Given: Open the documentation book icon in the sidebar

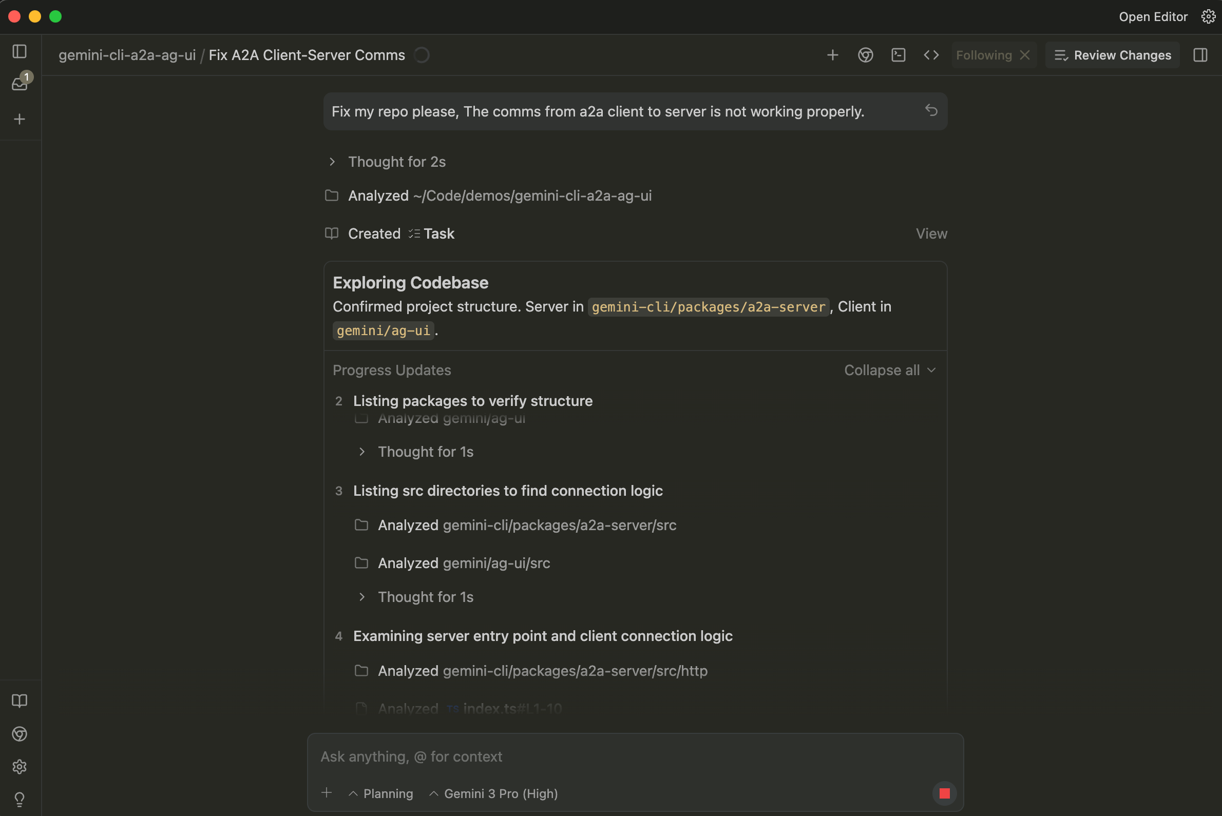Looking at the screenshot, I should 20,701.
